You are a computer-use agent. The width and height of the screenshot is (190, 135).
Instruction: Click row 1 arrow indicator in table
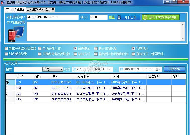click(x=8, y=82)
